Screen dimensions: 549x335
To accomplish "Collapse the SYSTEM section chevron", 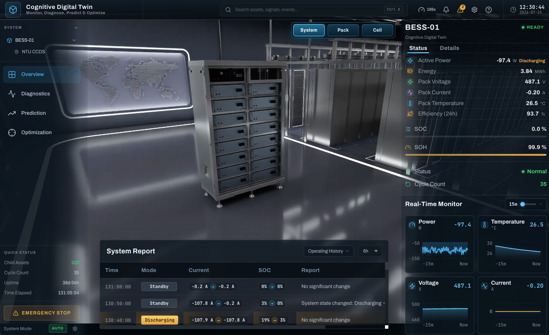I will [76, 28].
